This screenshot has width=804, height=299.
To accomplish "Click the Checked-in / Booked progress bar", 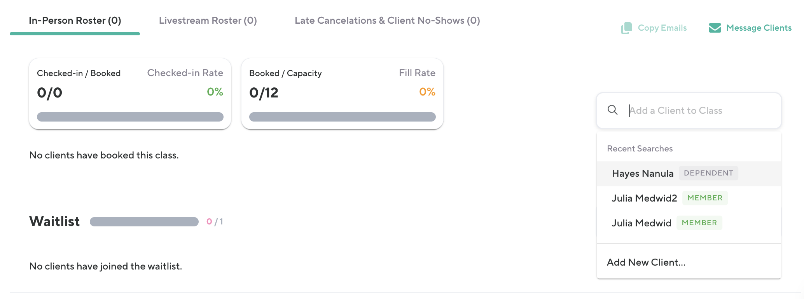I will click(x=130, y=117).
